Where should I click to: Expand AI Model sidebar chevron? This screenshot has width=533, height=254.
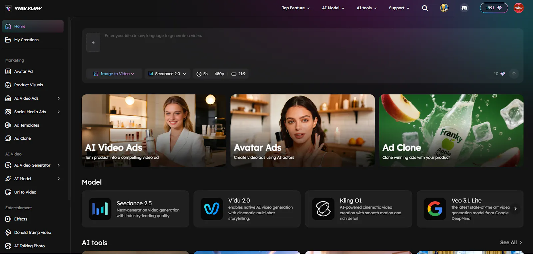pos(59,179)
